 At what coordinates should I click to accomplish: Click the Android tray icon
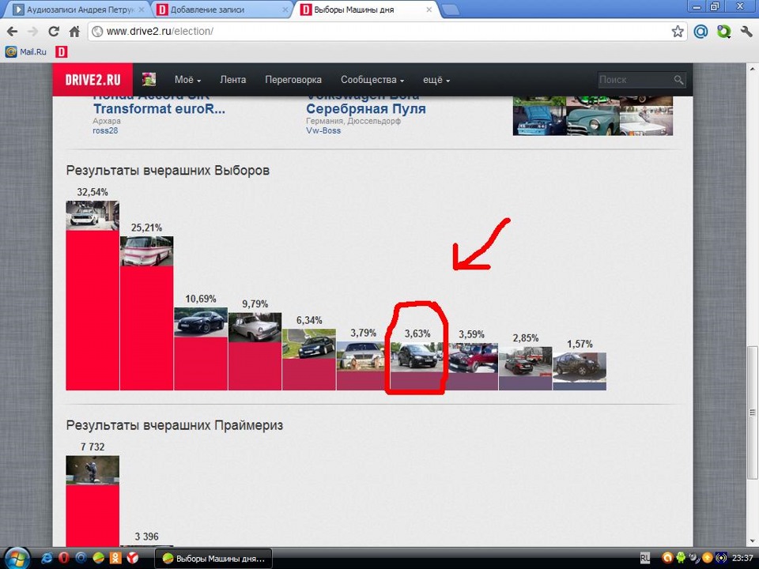(x=681, y=558)
